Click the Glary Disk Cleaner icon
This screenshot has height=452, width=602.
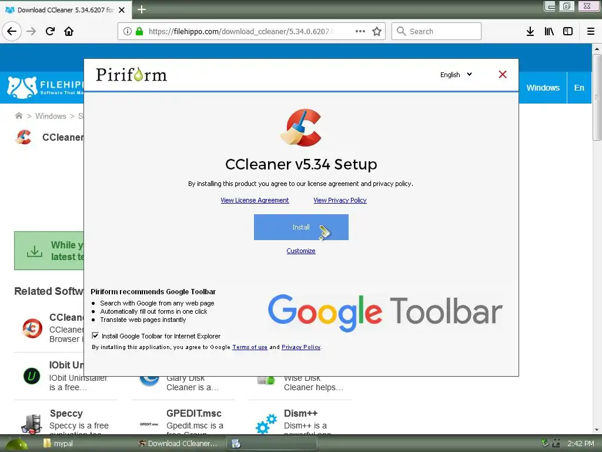[149, 381]
